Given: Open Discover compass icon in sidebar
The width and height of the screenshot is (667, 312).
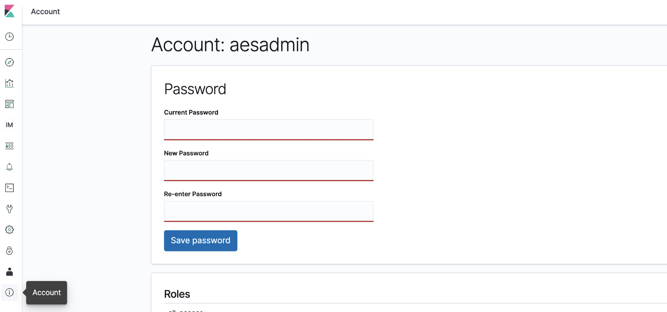Looking at the screenshot, I should [x=9, y=62].
